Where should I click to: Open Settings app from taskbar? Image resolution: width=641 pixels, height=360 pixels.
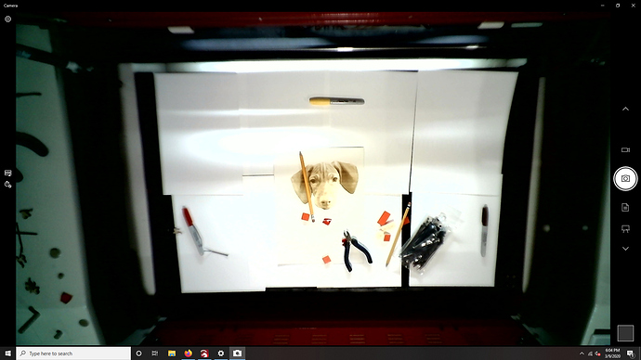[x=221, y=354]
